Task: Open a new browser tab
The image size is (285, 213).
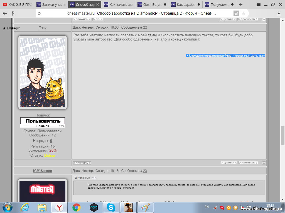Action: coord(241,4)
